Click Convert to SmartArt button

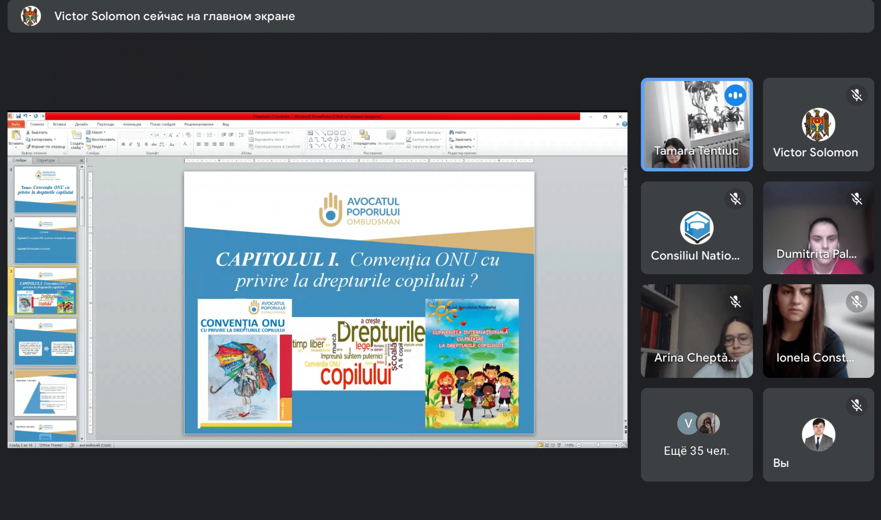(x=275, y=147)
